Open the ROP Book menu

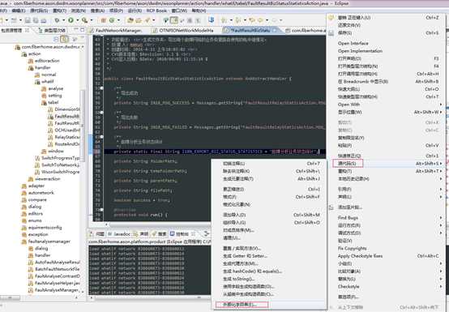[156, 11]
